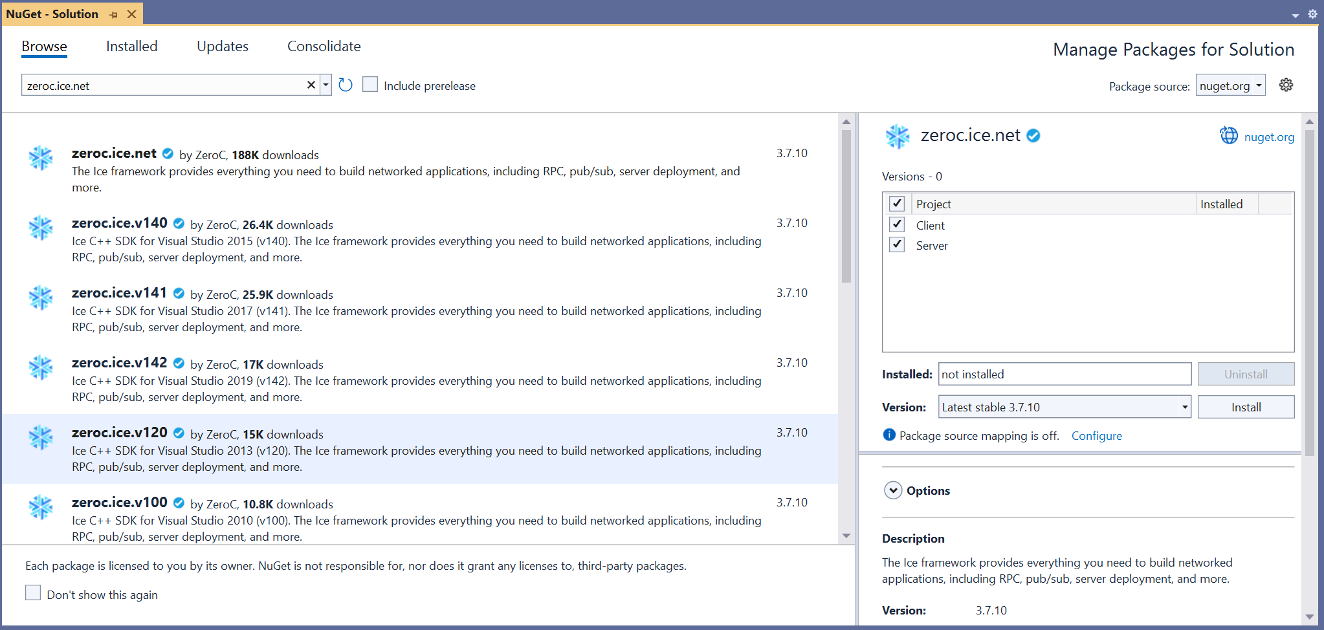Screen dimensions: 1324x630
Task: Click the info icon for package source mapping
Action: click(889, 435)
